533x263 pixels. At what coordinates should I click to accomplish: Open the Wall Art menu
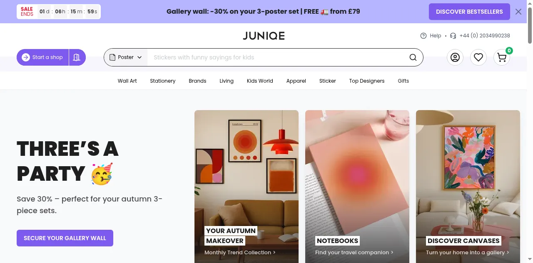(x=127, y=81)
